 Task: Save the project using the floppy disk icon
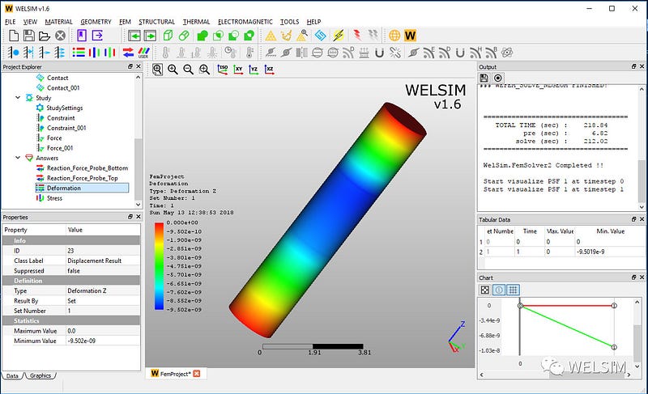tap(29, 36)
